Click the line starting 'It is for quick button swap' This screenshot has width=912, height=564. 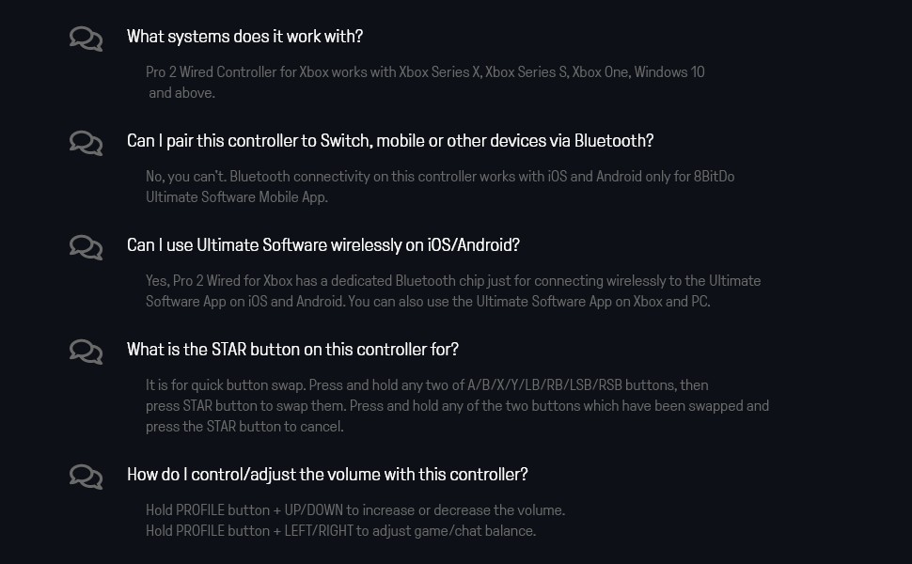coord(427,385)
